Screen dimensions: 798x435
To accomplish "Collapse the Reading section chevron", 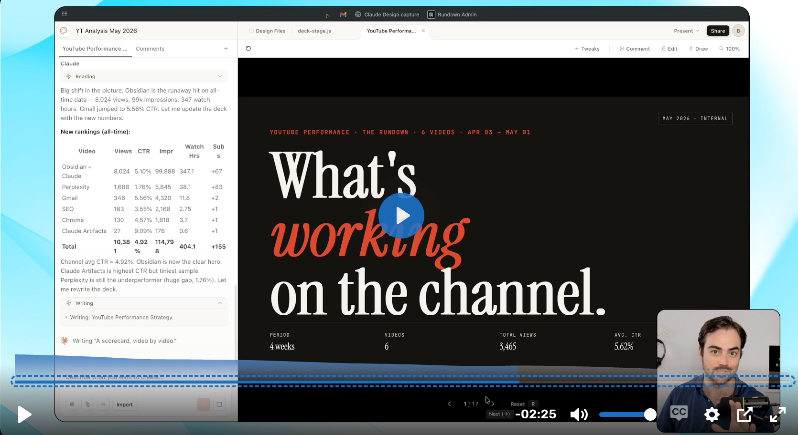I will [x=220, y=76].
